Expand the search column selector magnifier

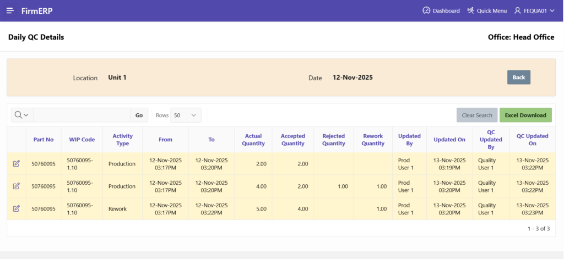21,115
